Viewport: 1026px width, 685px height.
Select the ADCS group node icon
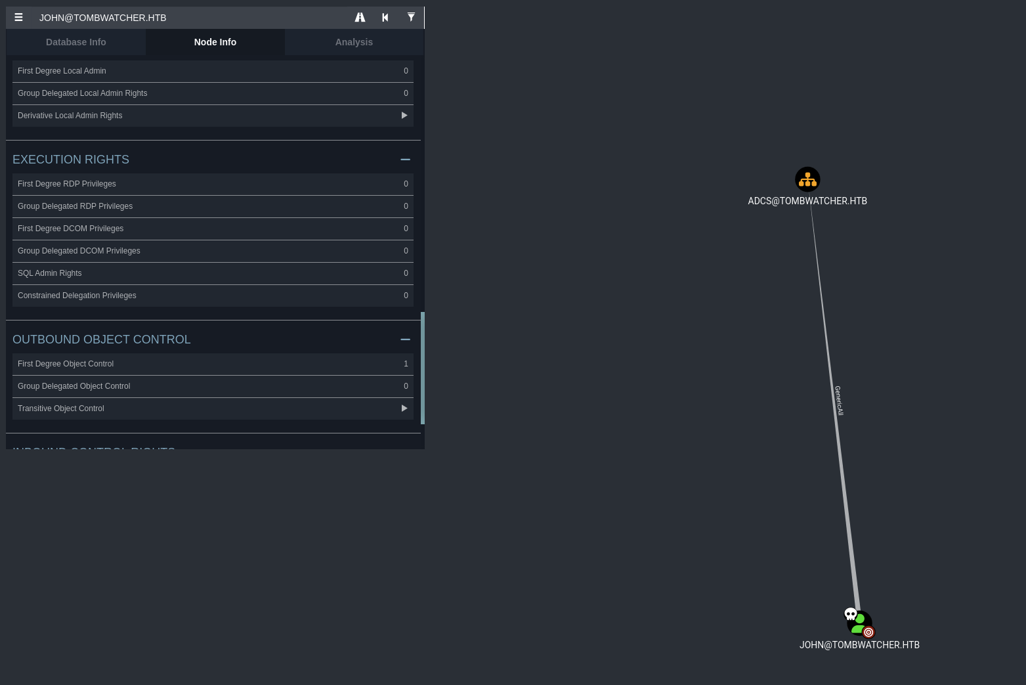coord(807,179)
